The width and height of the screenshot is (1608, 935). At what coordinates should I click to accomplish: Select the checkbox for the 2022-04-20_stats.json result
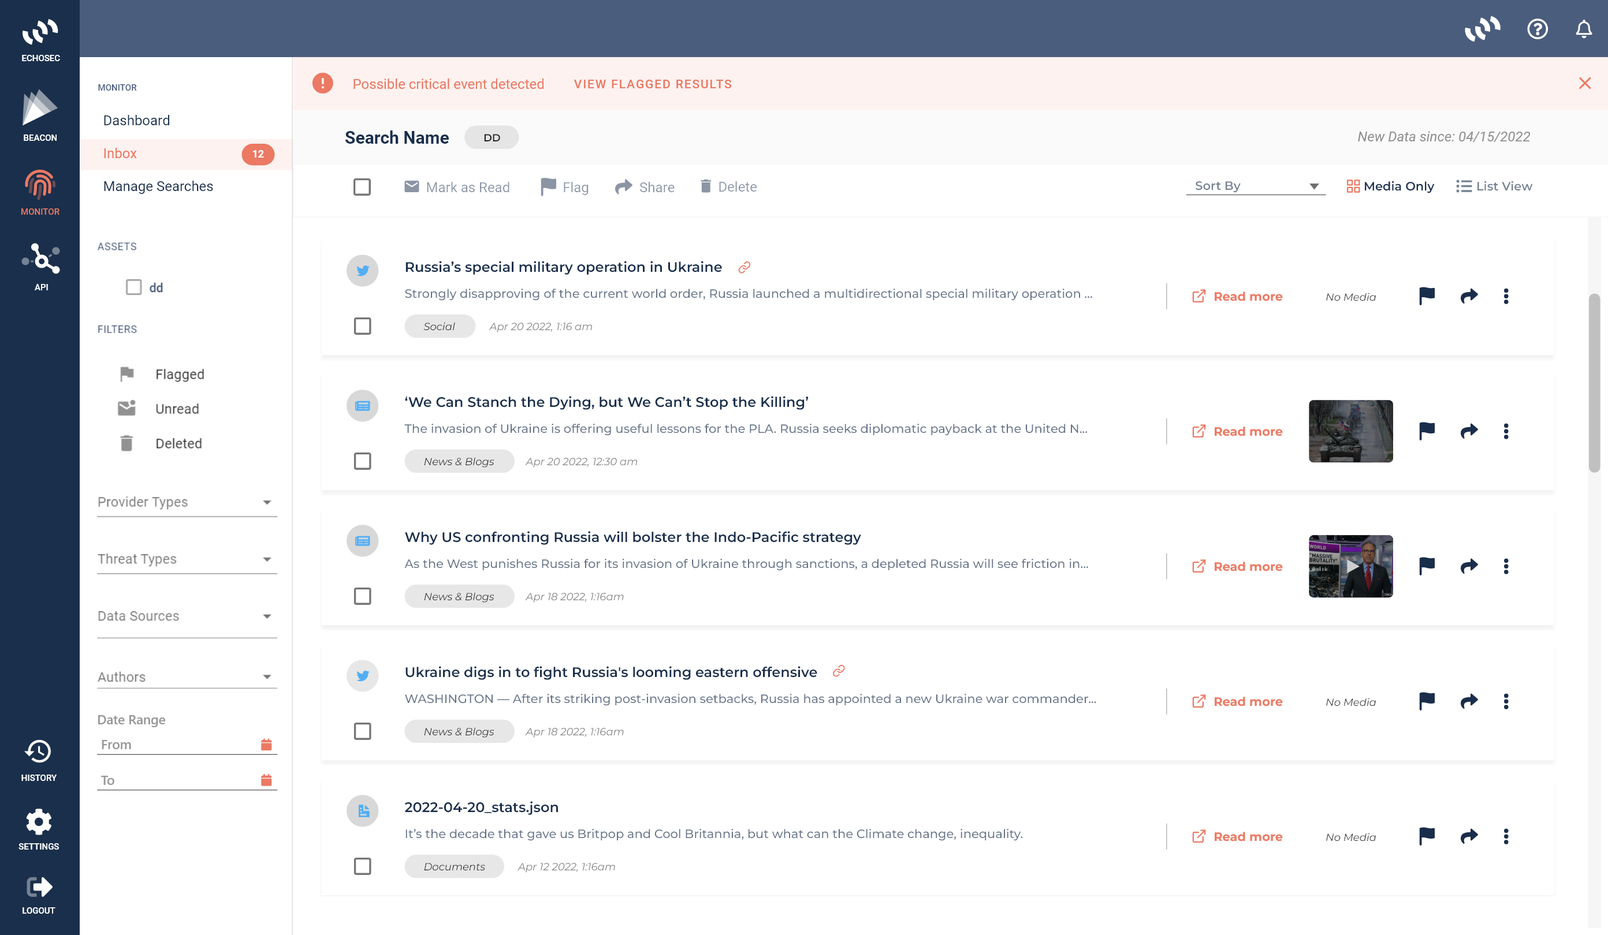click(x=363, y=867)
